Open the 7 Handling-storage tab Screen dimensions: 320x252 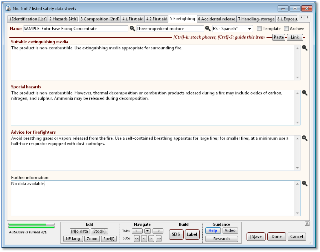coord(256,19)
